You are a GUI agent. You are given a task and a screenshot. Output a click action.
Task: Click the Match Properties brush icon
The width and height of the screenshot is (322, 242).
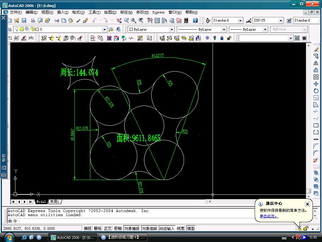(x=78, y=20)
